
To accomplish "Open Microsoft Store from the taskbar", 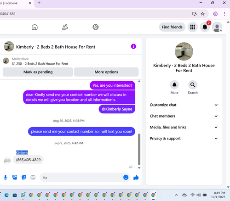I will [x=15, y=195].
